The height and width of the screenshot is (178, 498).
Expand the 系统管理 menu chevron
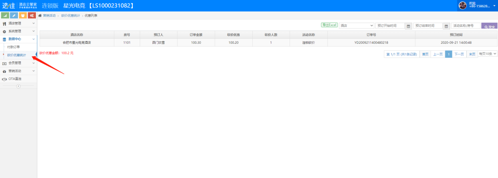[x=33, y=31]
